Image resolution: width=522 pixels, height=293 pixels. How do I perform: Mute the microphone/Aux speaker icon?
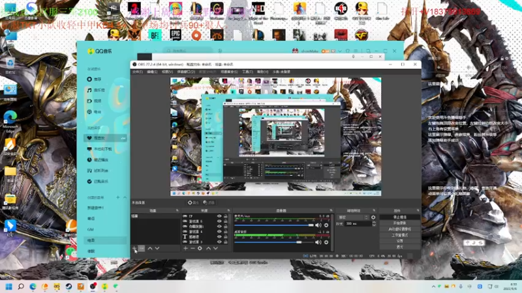[318, 225]
